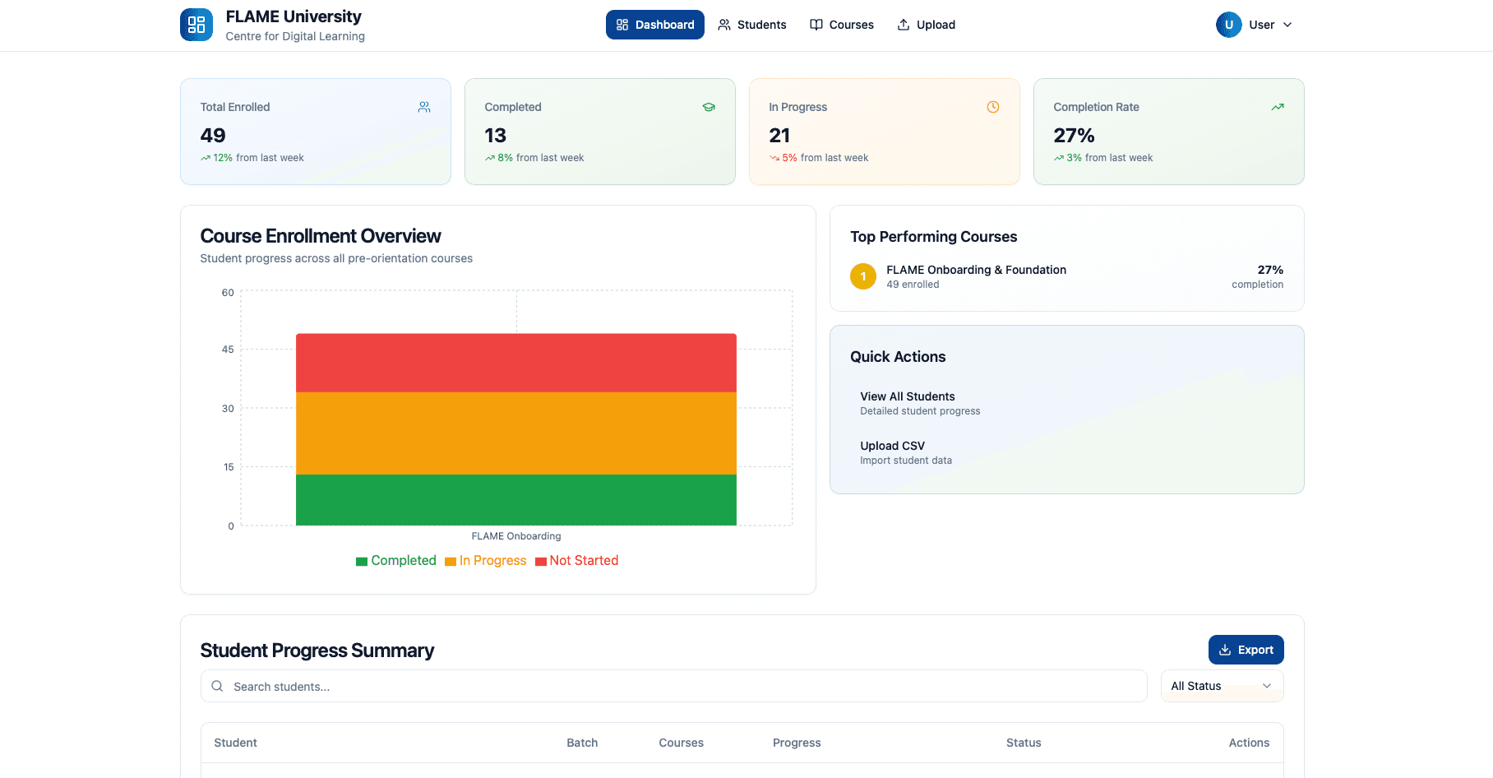Click the Completion Rate value 27%

point(1074,135)
